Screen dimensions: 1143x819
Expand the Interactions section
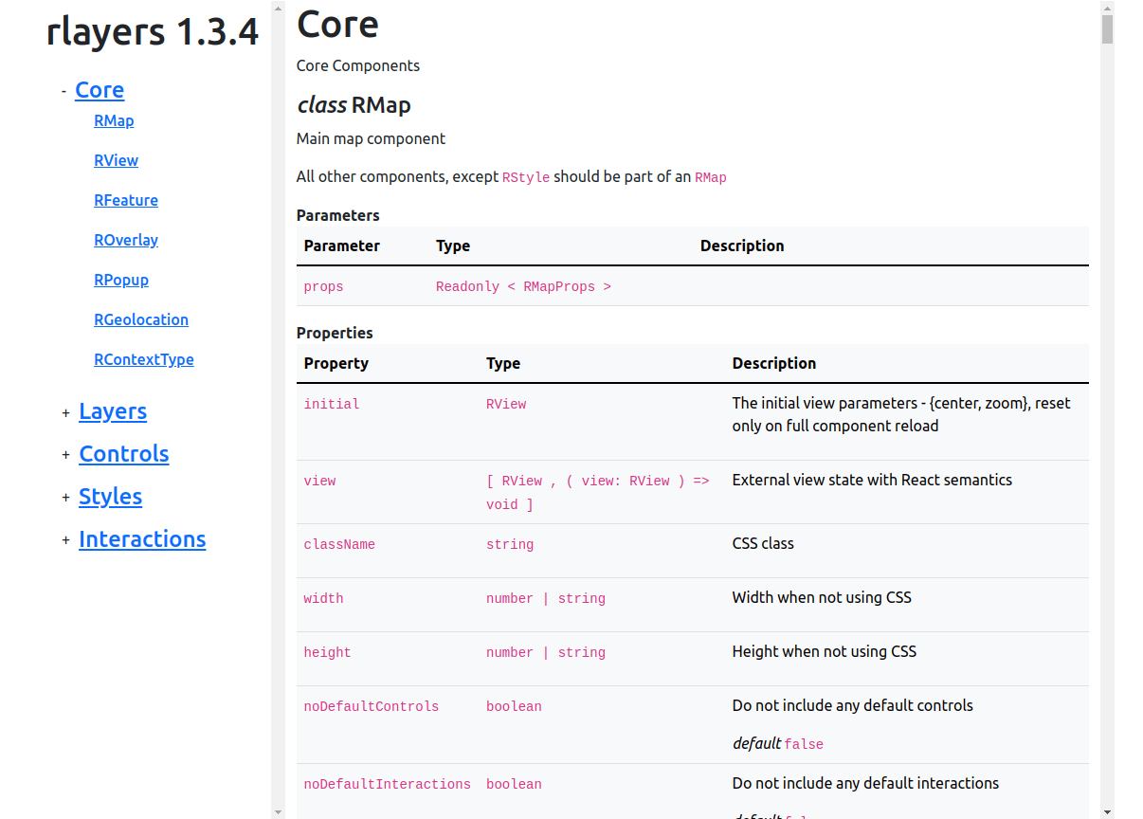tap(64, 540)
